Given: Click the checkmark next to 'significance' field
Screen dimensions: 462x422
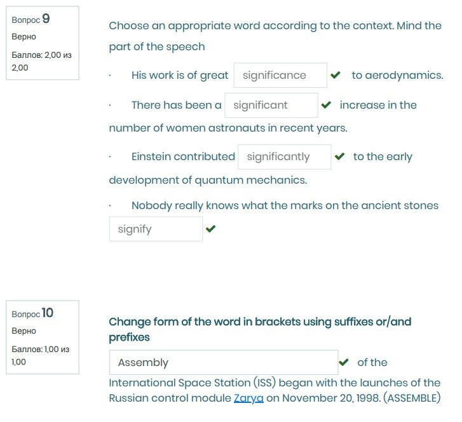Looking at the screenshot, I should point(336,76).
